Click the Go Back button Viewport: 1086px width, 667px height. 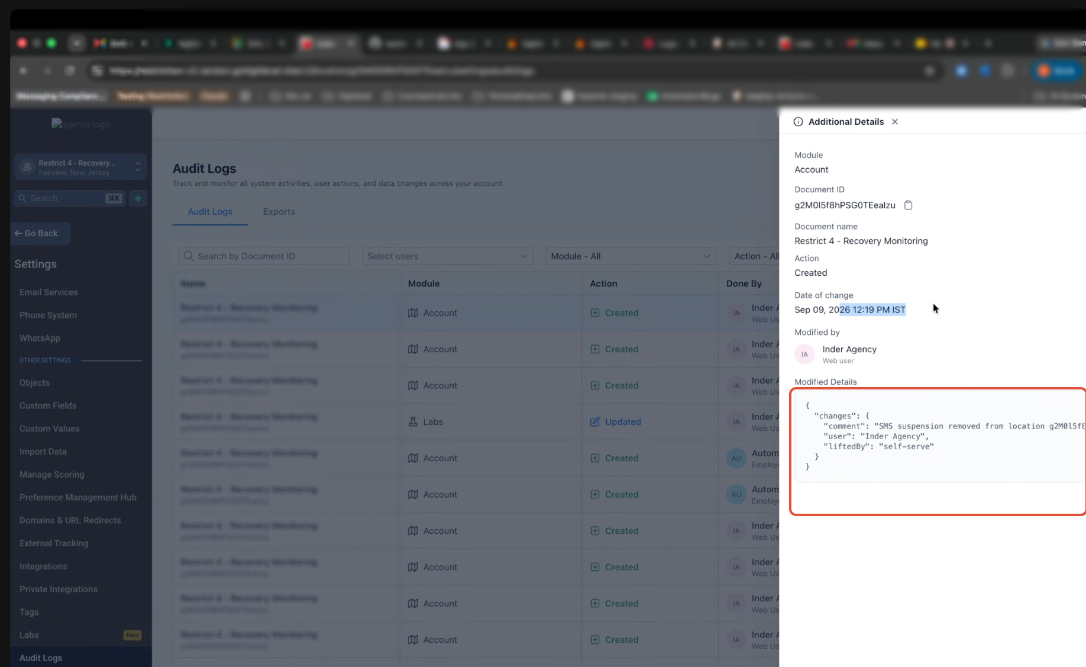pyautogui.click(x=41, y=233)
